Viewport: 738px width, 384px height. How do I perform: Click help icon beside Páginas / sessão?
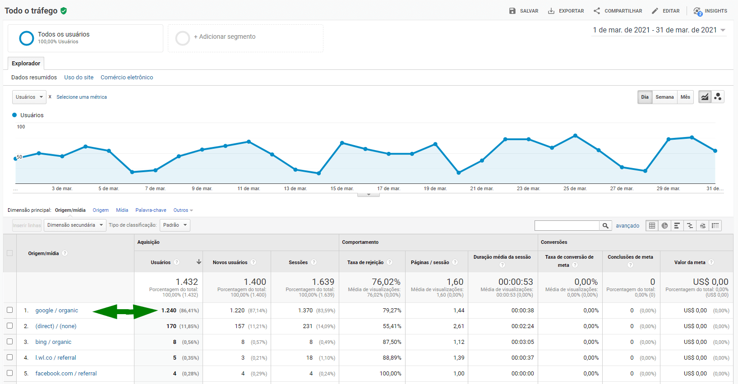(455, 262)
